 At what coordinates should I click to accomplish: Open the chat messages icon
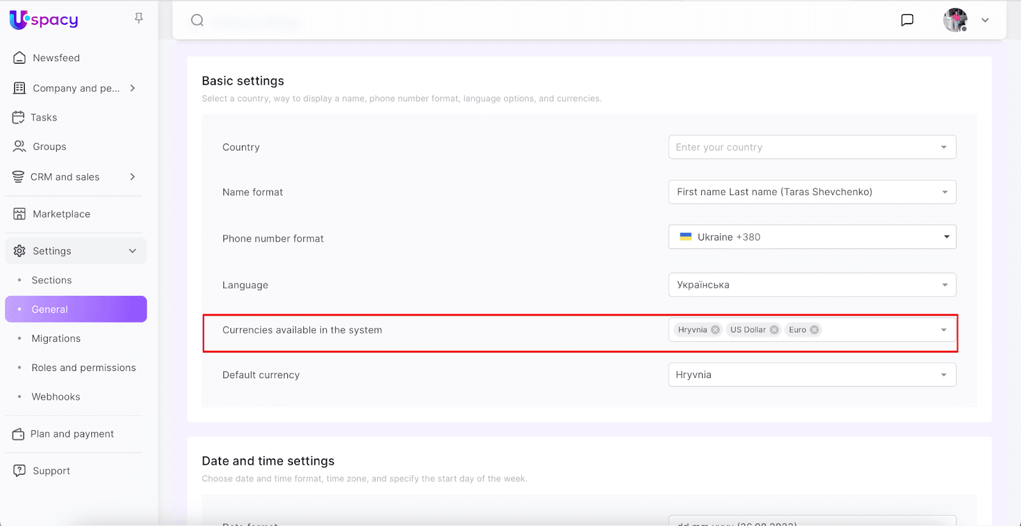coord(907,20)
